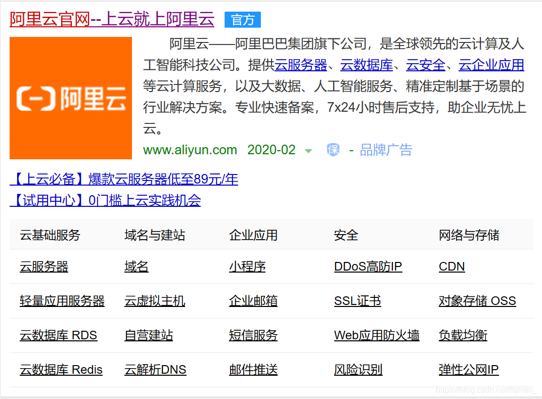Select the 云基础服务 column header
The width and height of the screenshot is (542, 399).
pyautogui.click(x=50, y=235)
